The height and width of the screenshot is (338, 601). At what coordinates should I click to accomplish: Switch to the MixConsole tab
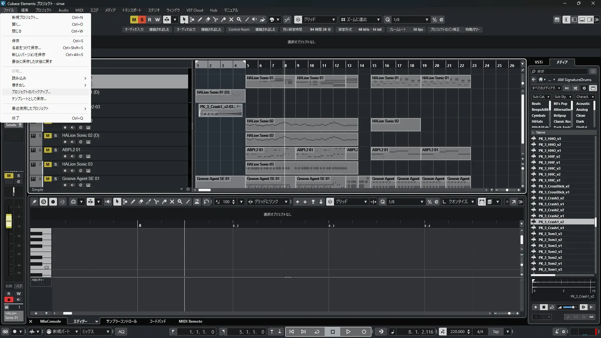(x=50, y=321)
